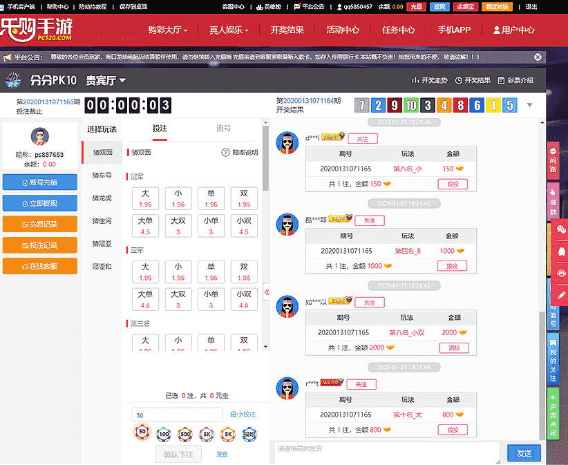
Task: Pick the 500 betting chip
Action: [184, 433]
